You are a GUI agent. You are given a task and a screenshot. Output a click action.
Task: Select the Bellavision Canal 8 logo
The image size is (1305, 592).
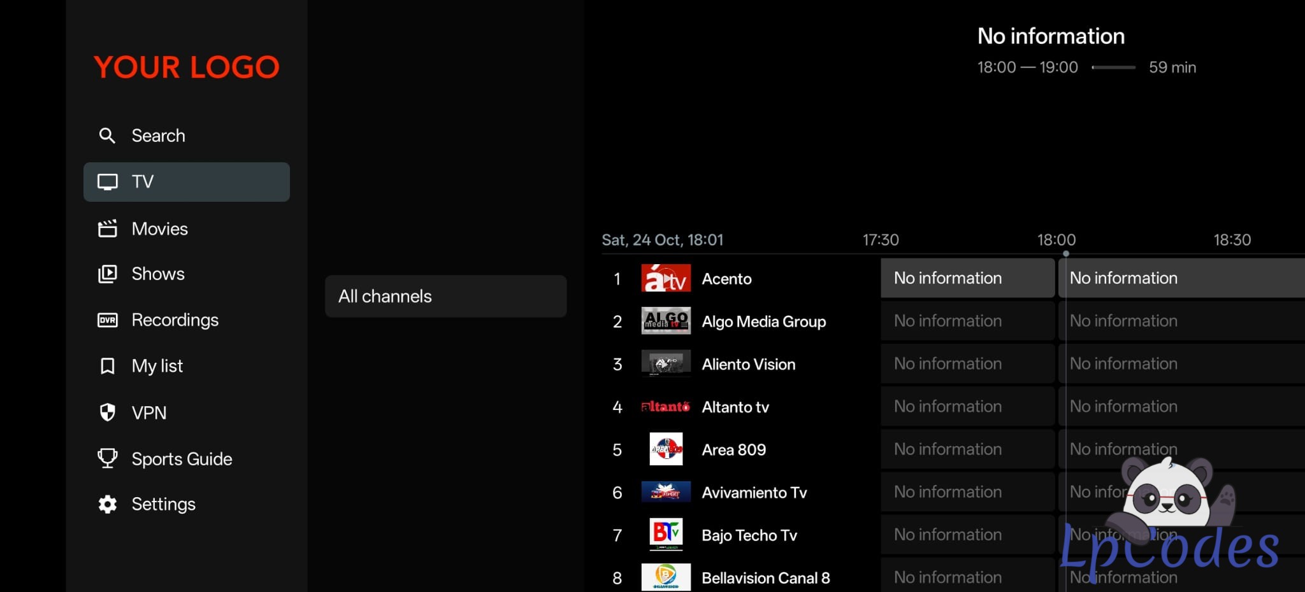click(666, 577)
